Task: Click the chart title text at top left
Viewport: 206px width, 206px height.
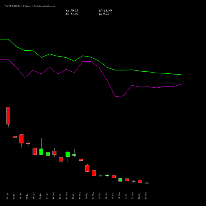Action: coord(30,6)
